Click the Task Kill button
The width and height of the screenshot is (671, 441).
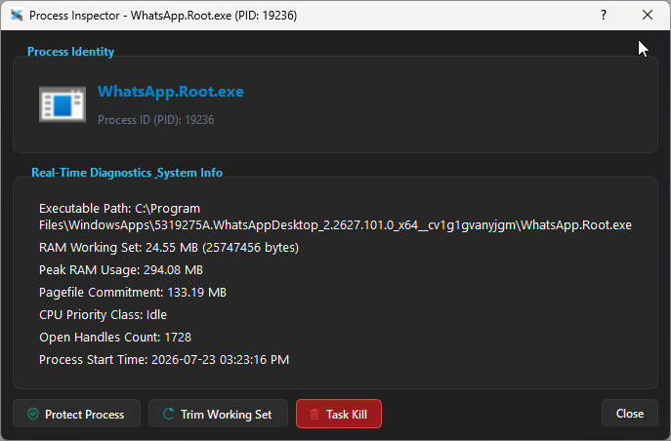[x=339, y=414]
